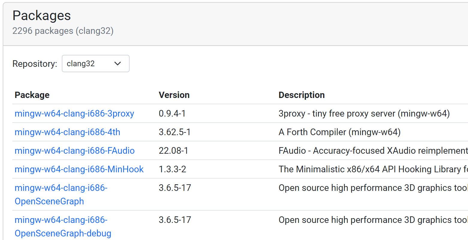Click the Version column header

[174, 95]
